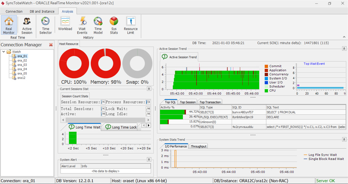The width and height of the screenshot is (348, 184).
Task: Select the ora_05 connection
Action: tap(22, 73)
